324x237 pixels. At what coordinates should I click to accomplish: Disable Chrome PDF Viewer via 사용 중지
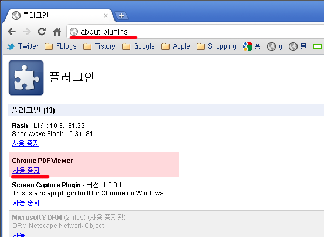[x=26, y=171]
